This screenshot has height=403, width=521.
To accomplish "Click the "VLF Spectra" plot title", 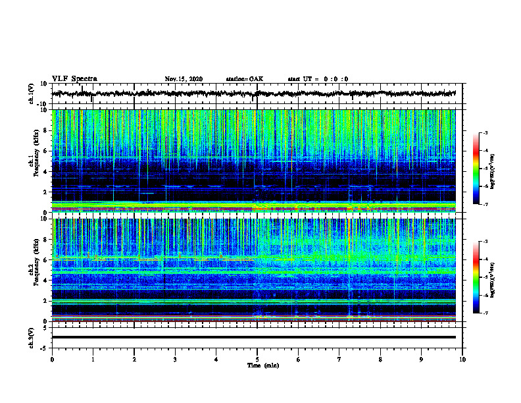I will pos(74,79).
